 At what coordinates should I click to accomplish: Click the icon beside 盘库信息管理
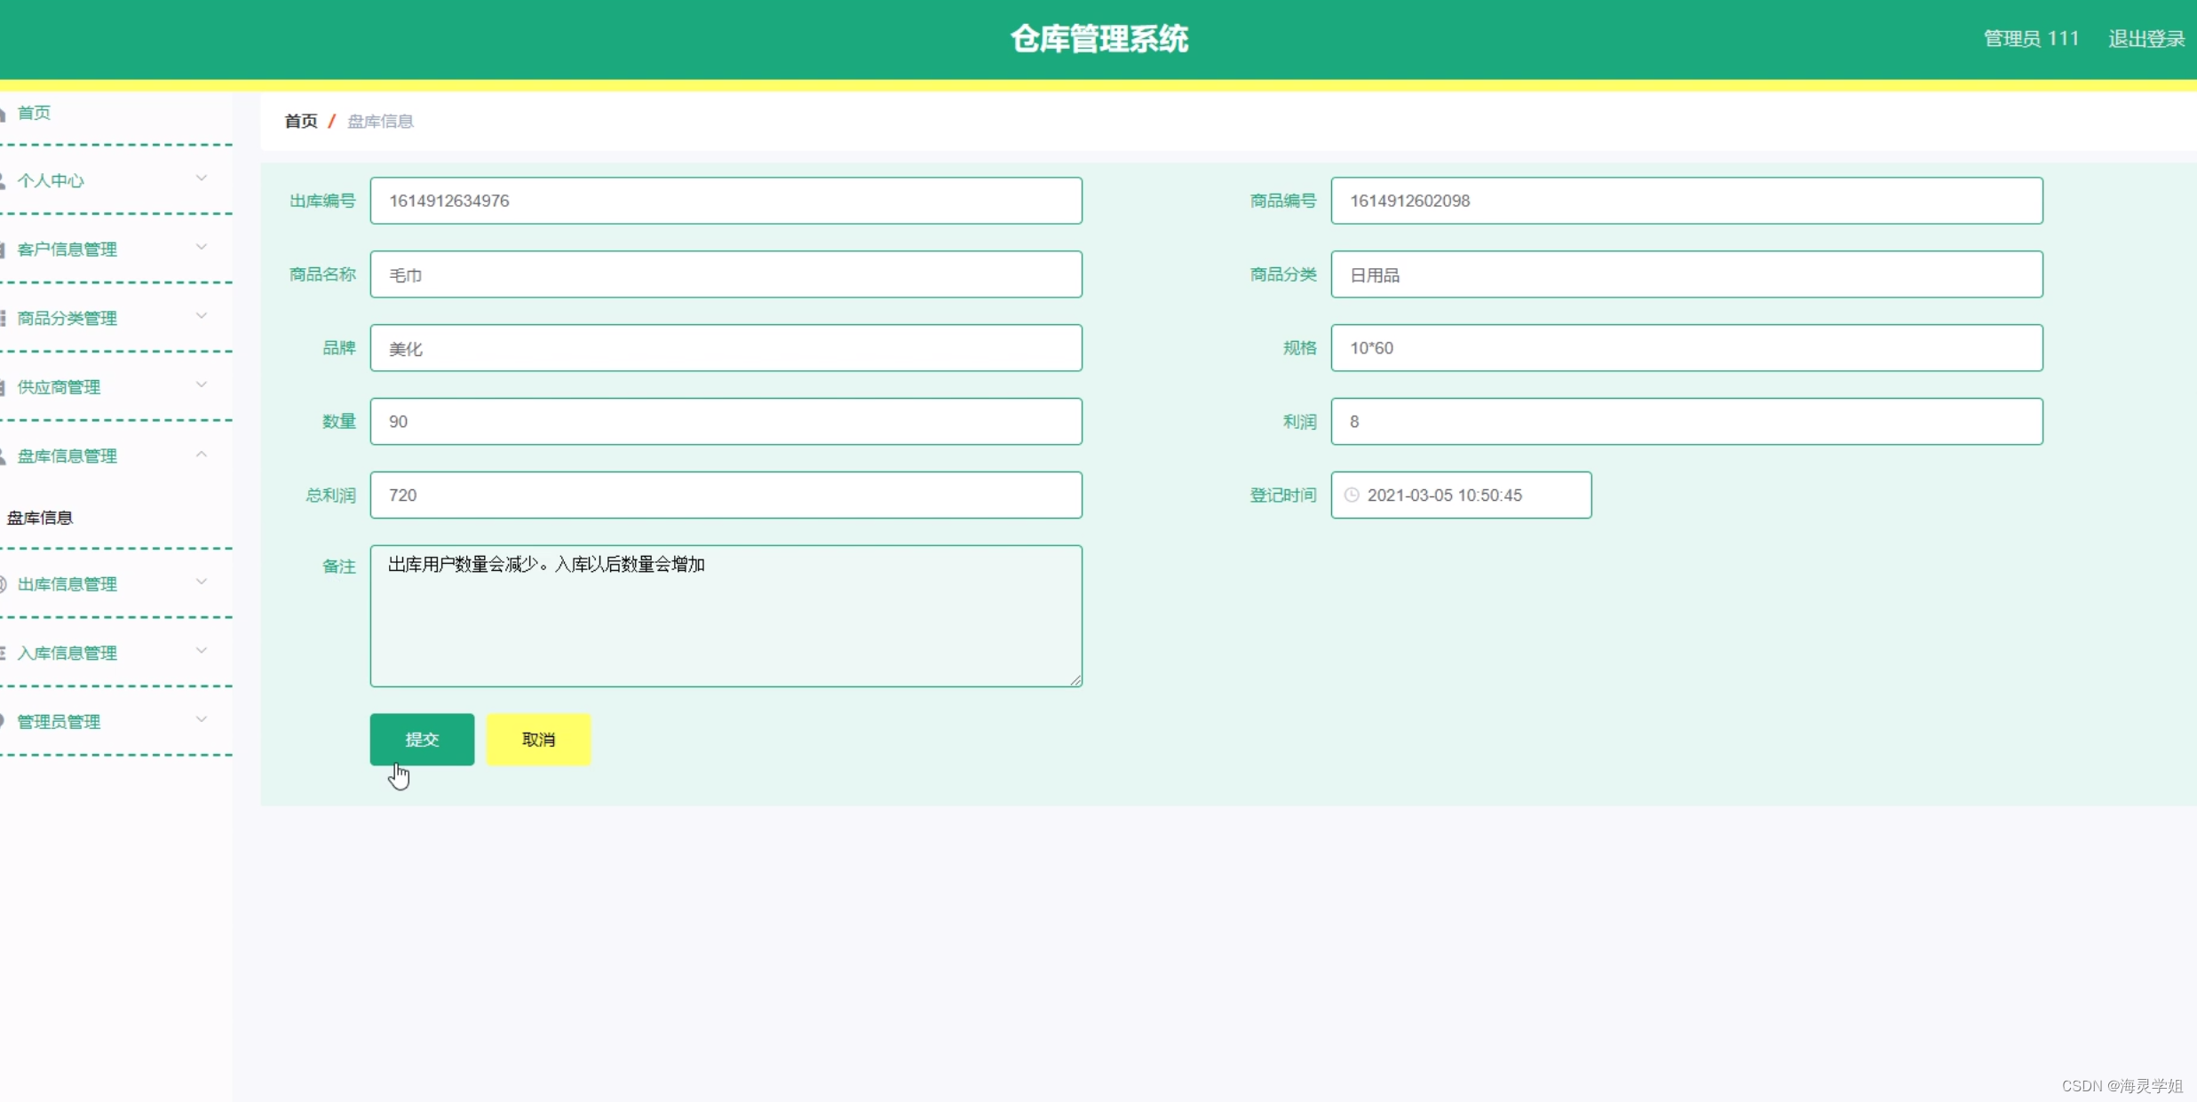click(3, 456)
